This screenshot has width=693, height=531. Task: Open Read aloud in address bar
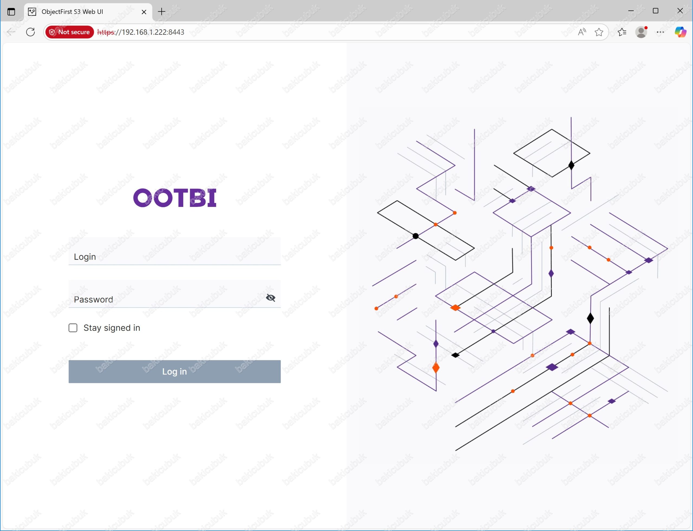pos(582,32)
